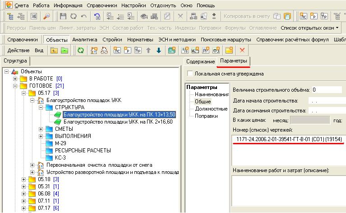Expand the 'СМЕТЫ' folder node
Image resolution: width=346 pixels, height=213 pixels.
click(41, 129)
